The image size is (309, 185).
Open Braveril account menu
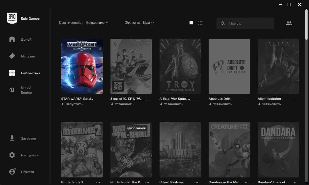[x=22, y=172]
